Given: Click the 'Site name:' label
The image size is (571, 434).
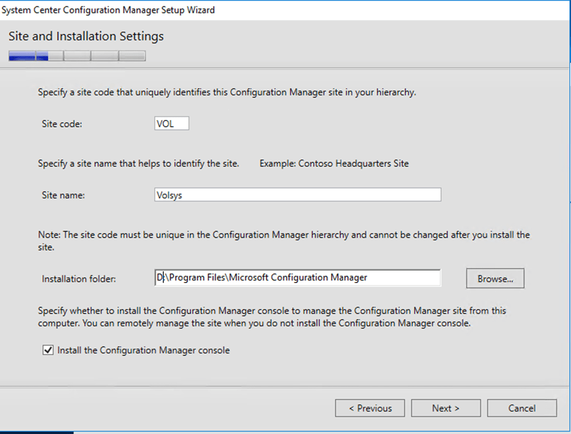Looking at the screenshot, I should pos(63,195).
